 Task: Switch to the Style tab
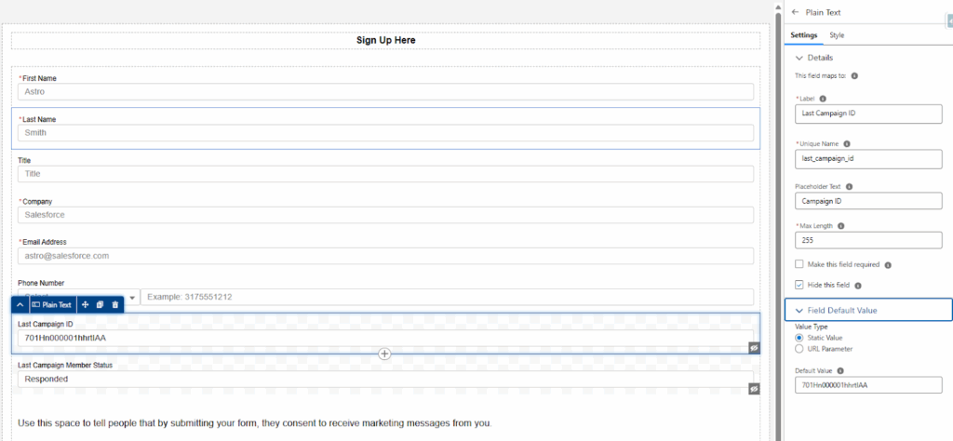click(x=837, y=35)
